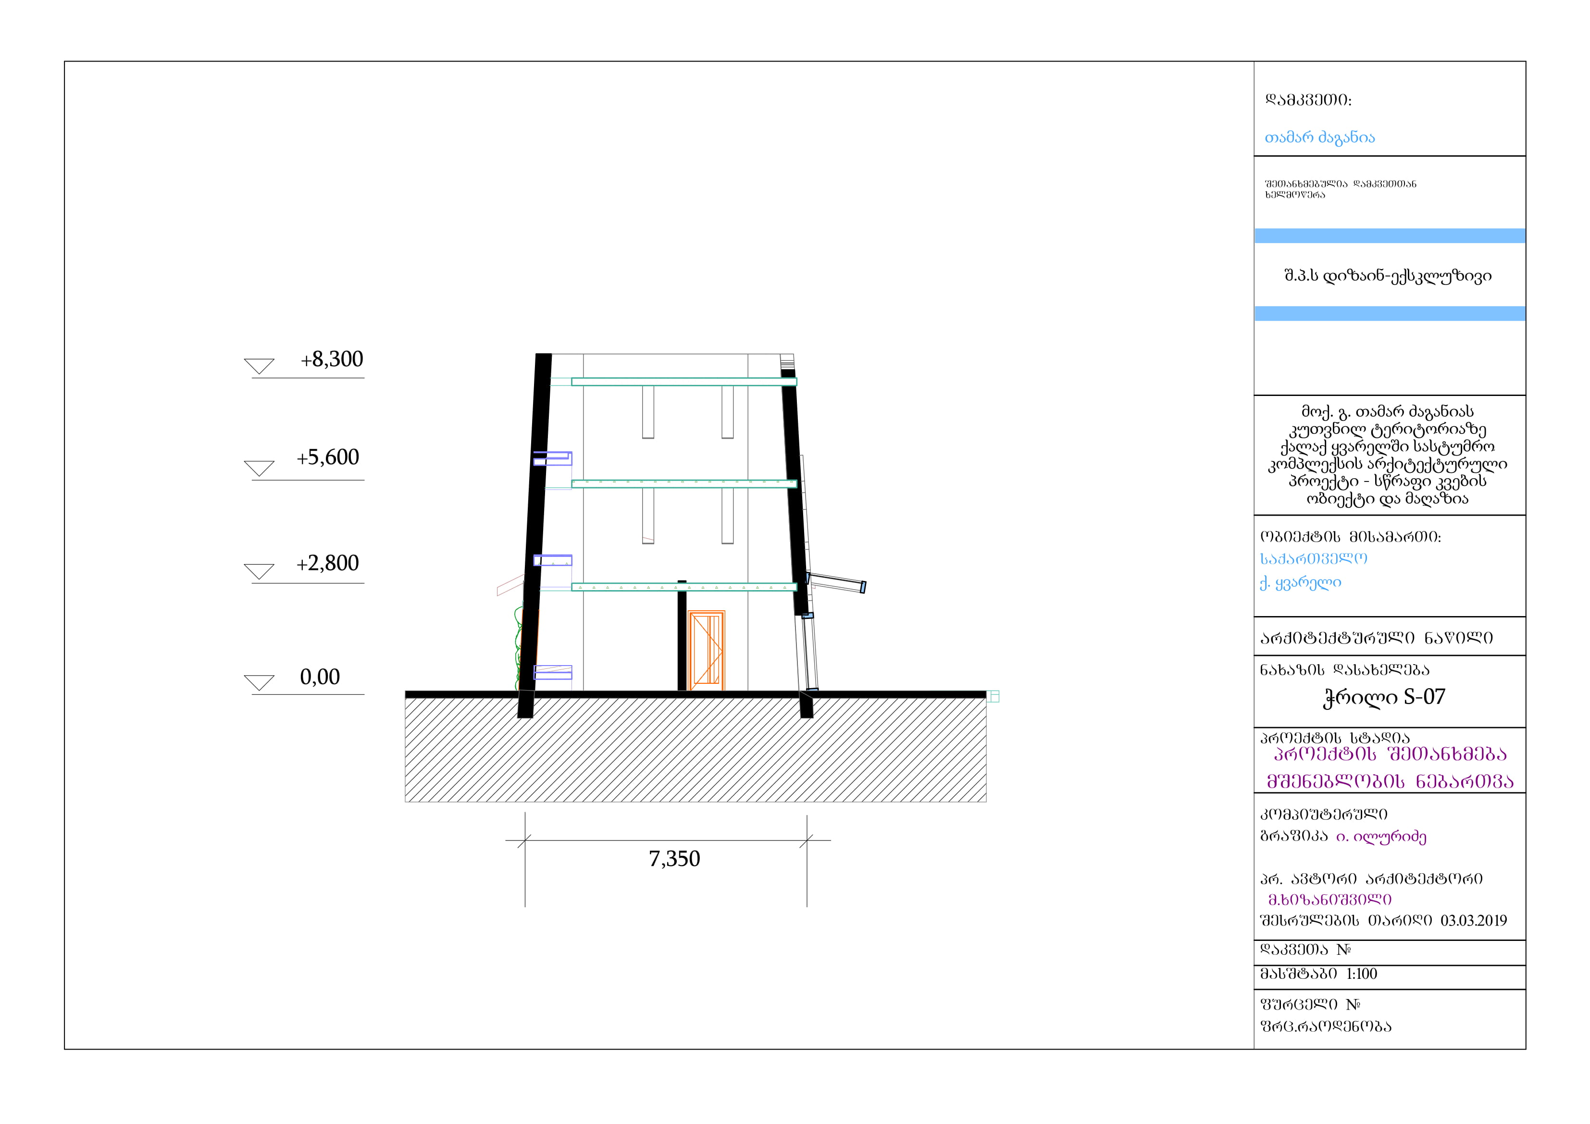Click the green climbing plant symbol
The width and height of the screenshot is (1590, 1124).
coord(517,647)
